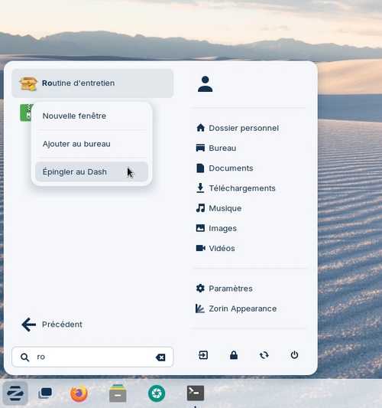Open the green shutter taskbar app
382x408 pixels.
click(x=157, y=393)
